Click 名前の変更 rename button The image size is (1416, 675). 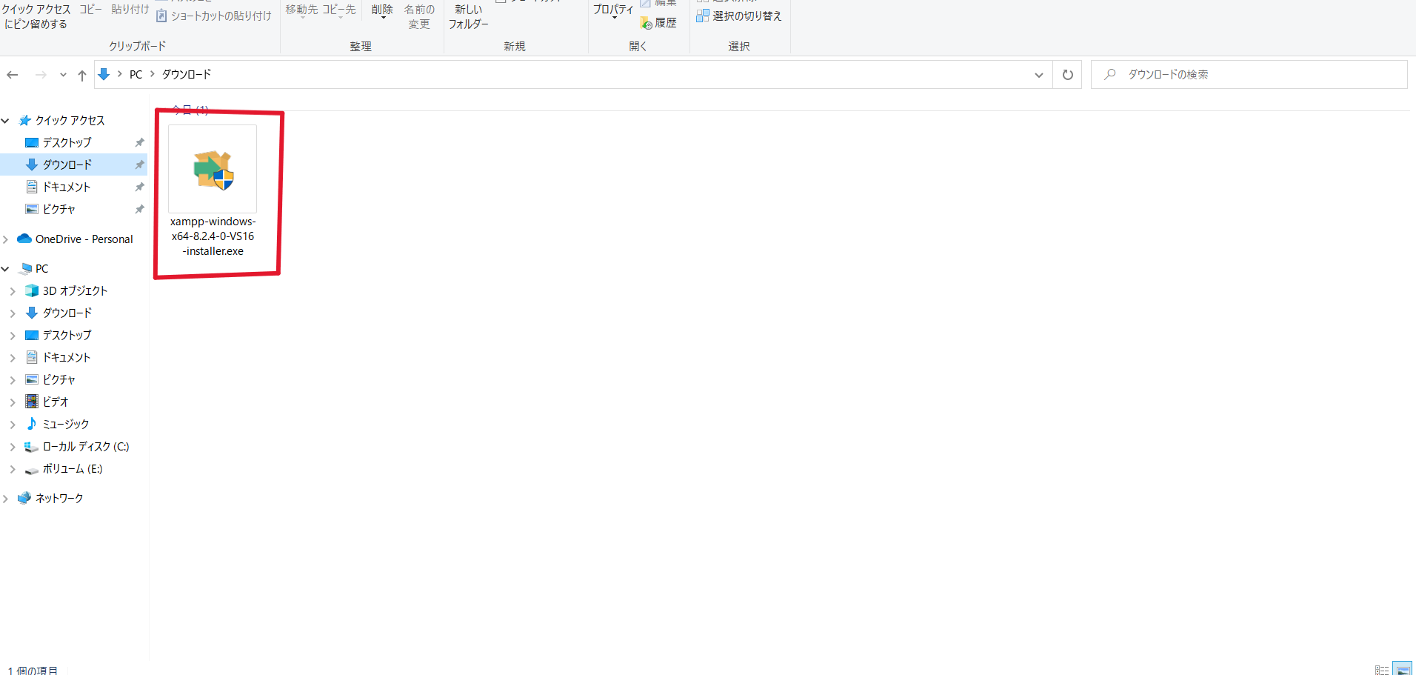point(419,16)
